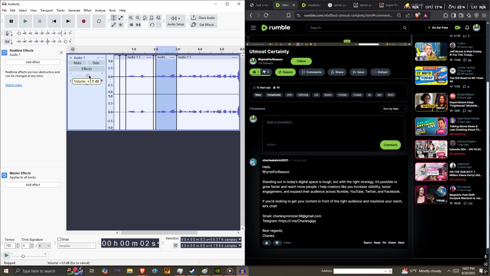
Task: Open selection start samples format dropdown
Action: [240, 240]
